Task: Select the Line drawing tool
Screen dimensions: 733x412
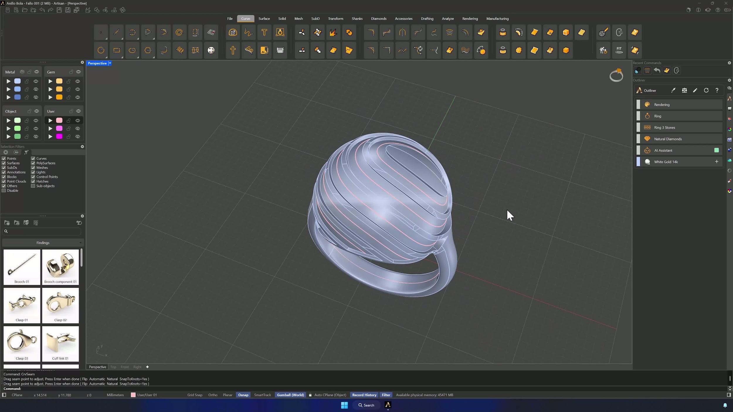Action: [117, 33]
